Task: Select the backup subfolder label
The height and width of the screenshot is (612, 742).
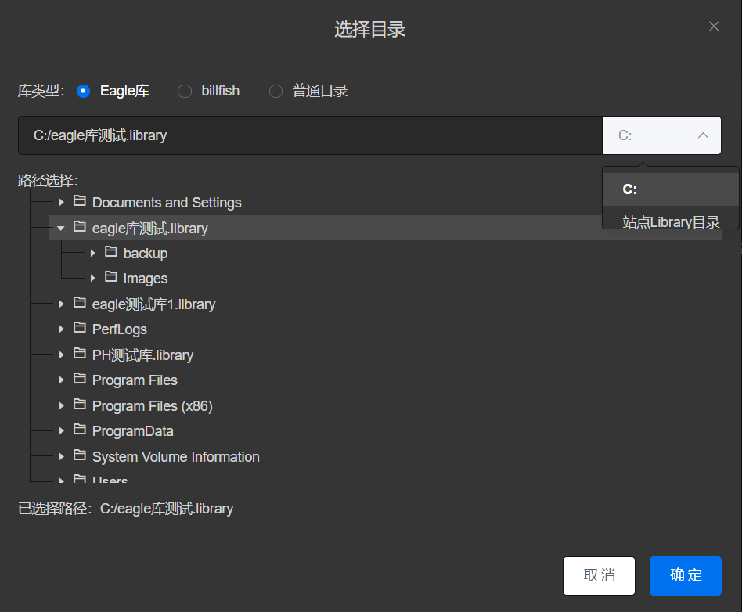Action: 146,254
